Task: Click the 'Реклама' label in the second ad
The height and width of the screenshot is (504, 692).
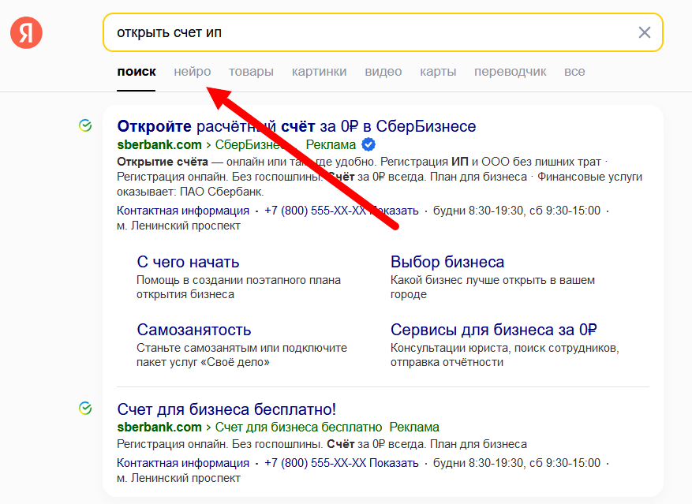Action: [414, 427]
